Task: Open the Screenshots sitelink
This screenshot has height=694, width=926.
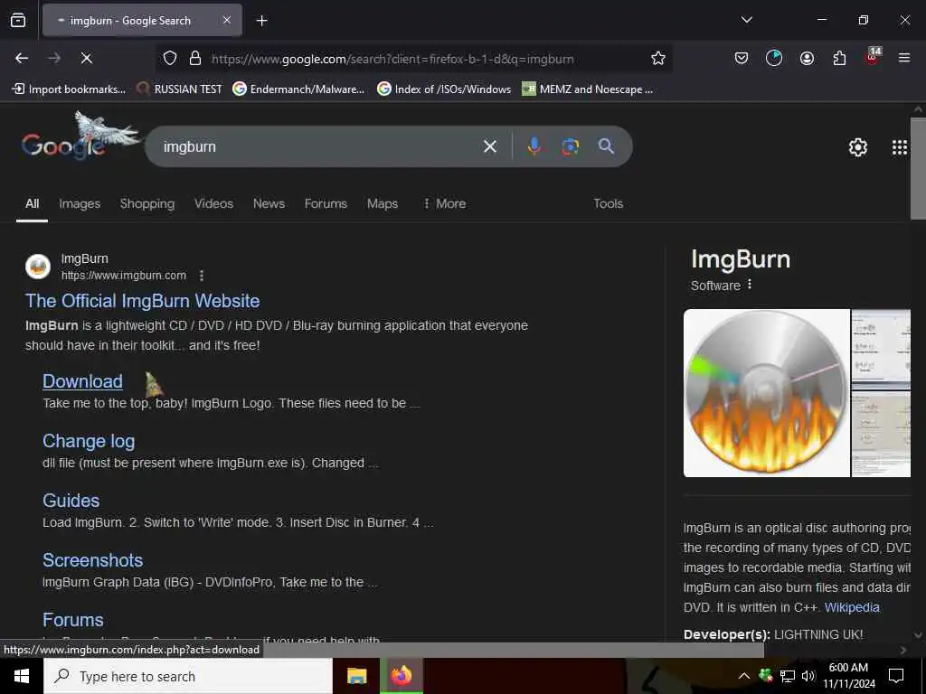Action: 93,560
